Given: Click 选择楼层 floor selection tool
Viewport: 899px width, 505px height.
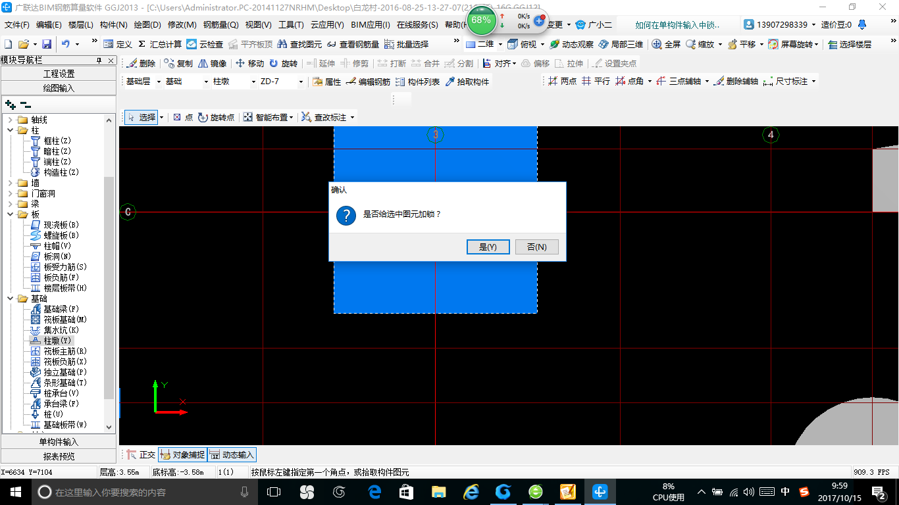Looking at the screenshot, I should 850,44.
